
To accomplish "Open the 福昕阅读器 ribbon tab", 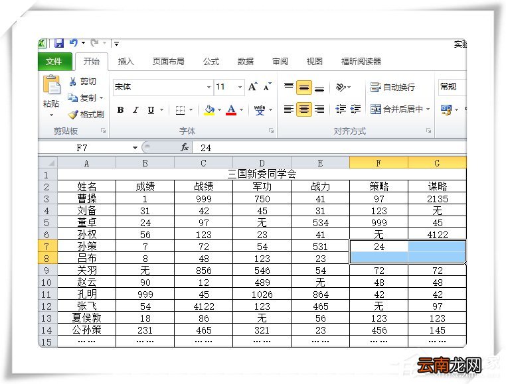I will (x=361, y=61).
